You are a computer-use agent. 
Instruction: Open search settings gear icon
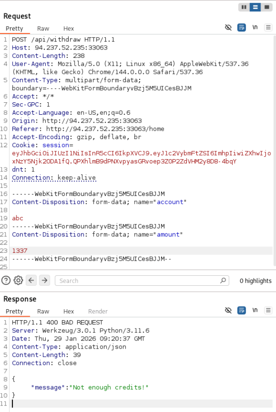click(x=18, y=280)
